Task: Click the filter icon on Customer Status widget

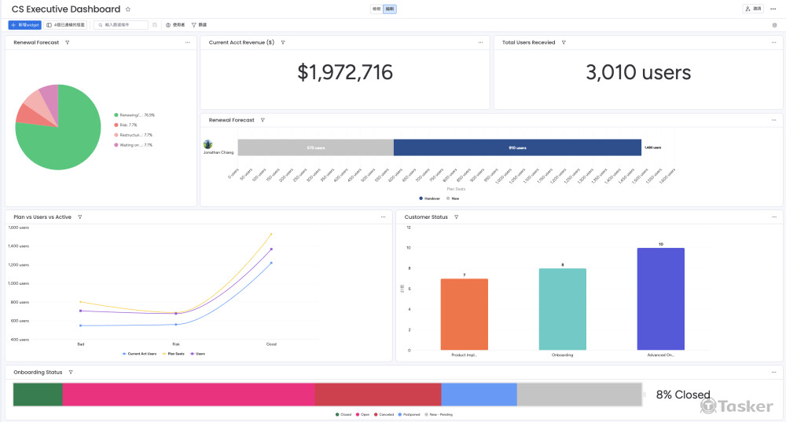Action: click(x=457, y=216)
